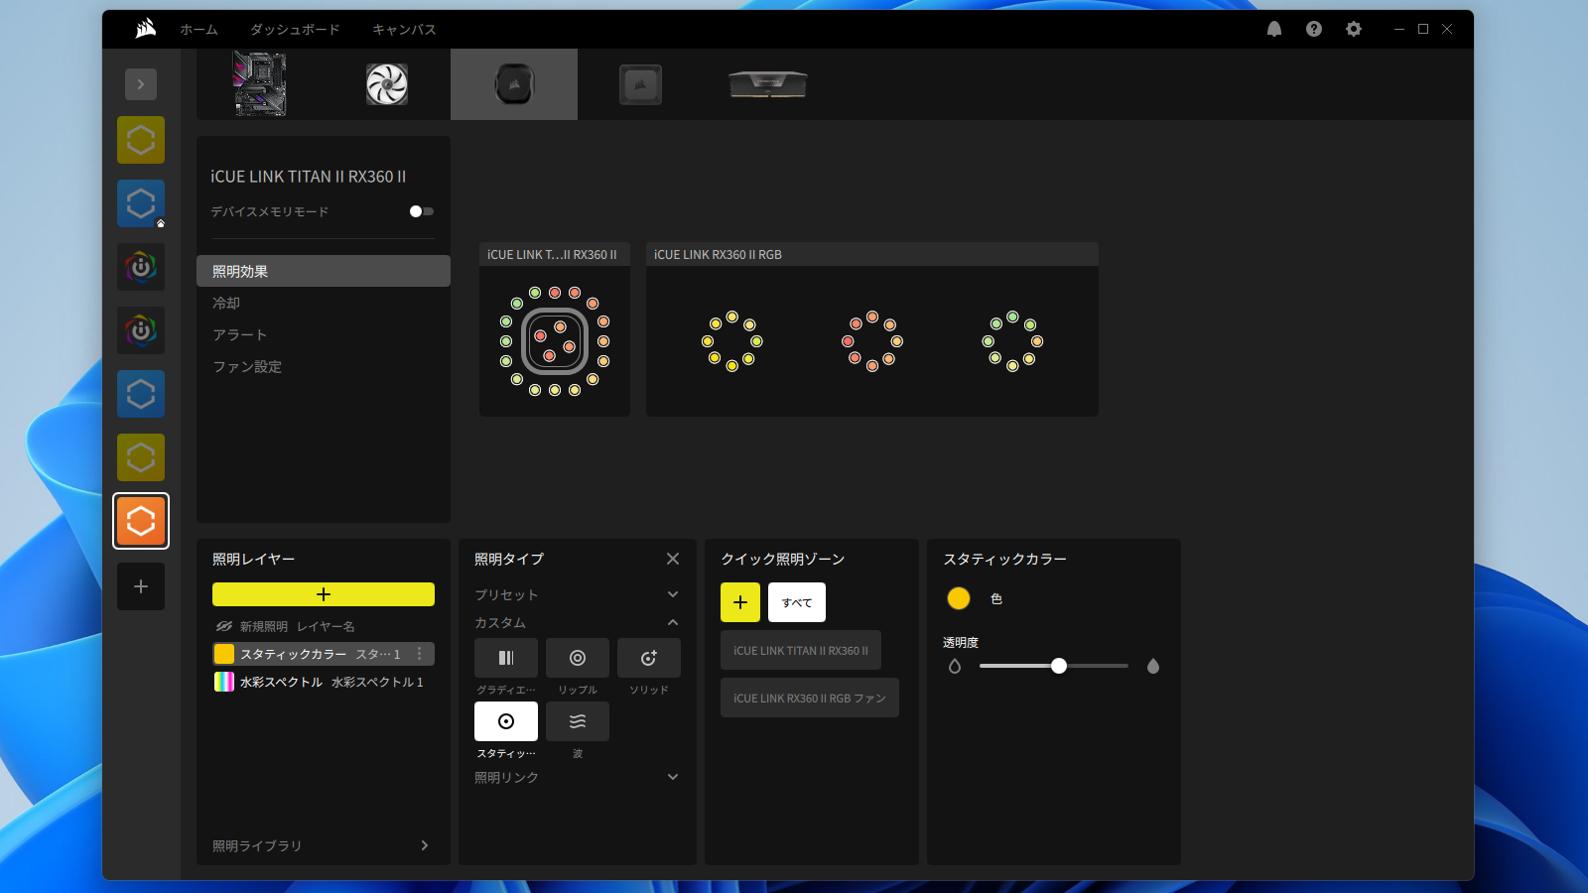Screen dimensions: 1588x893
Task: Add a new lighting layer with yellow bar
Action: [x=324, y=594]
